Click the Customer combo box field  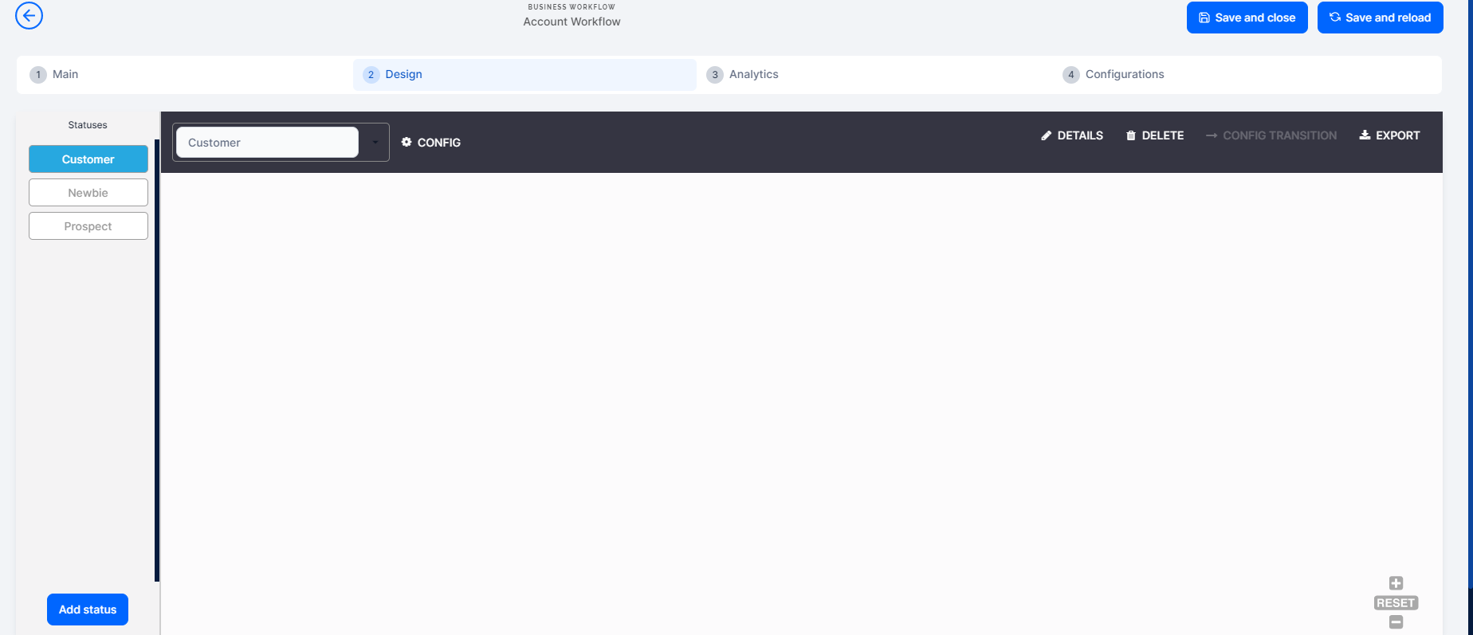[267, 143]
